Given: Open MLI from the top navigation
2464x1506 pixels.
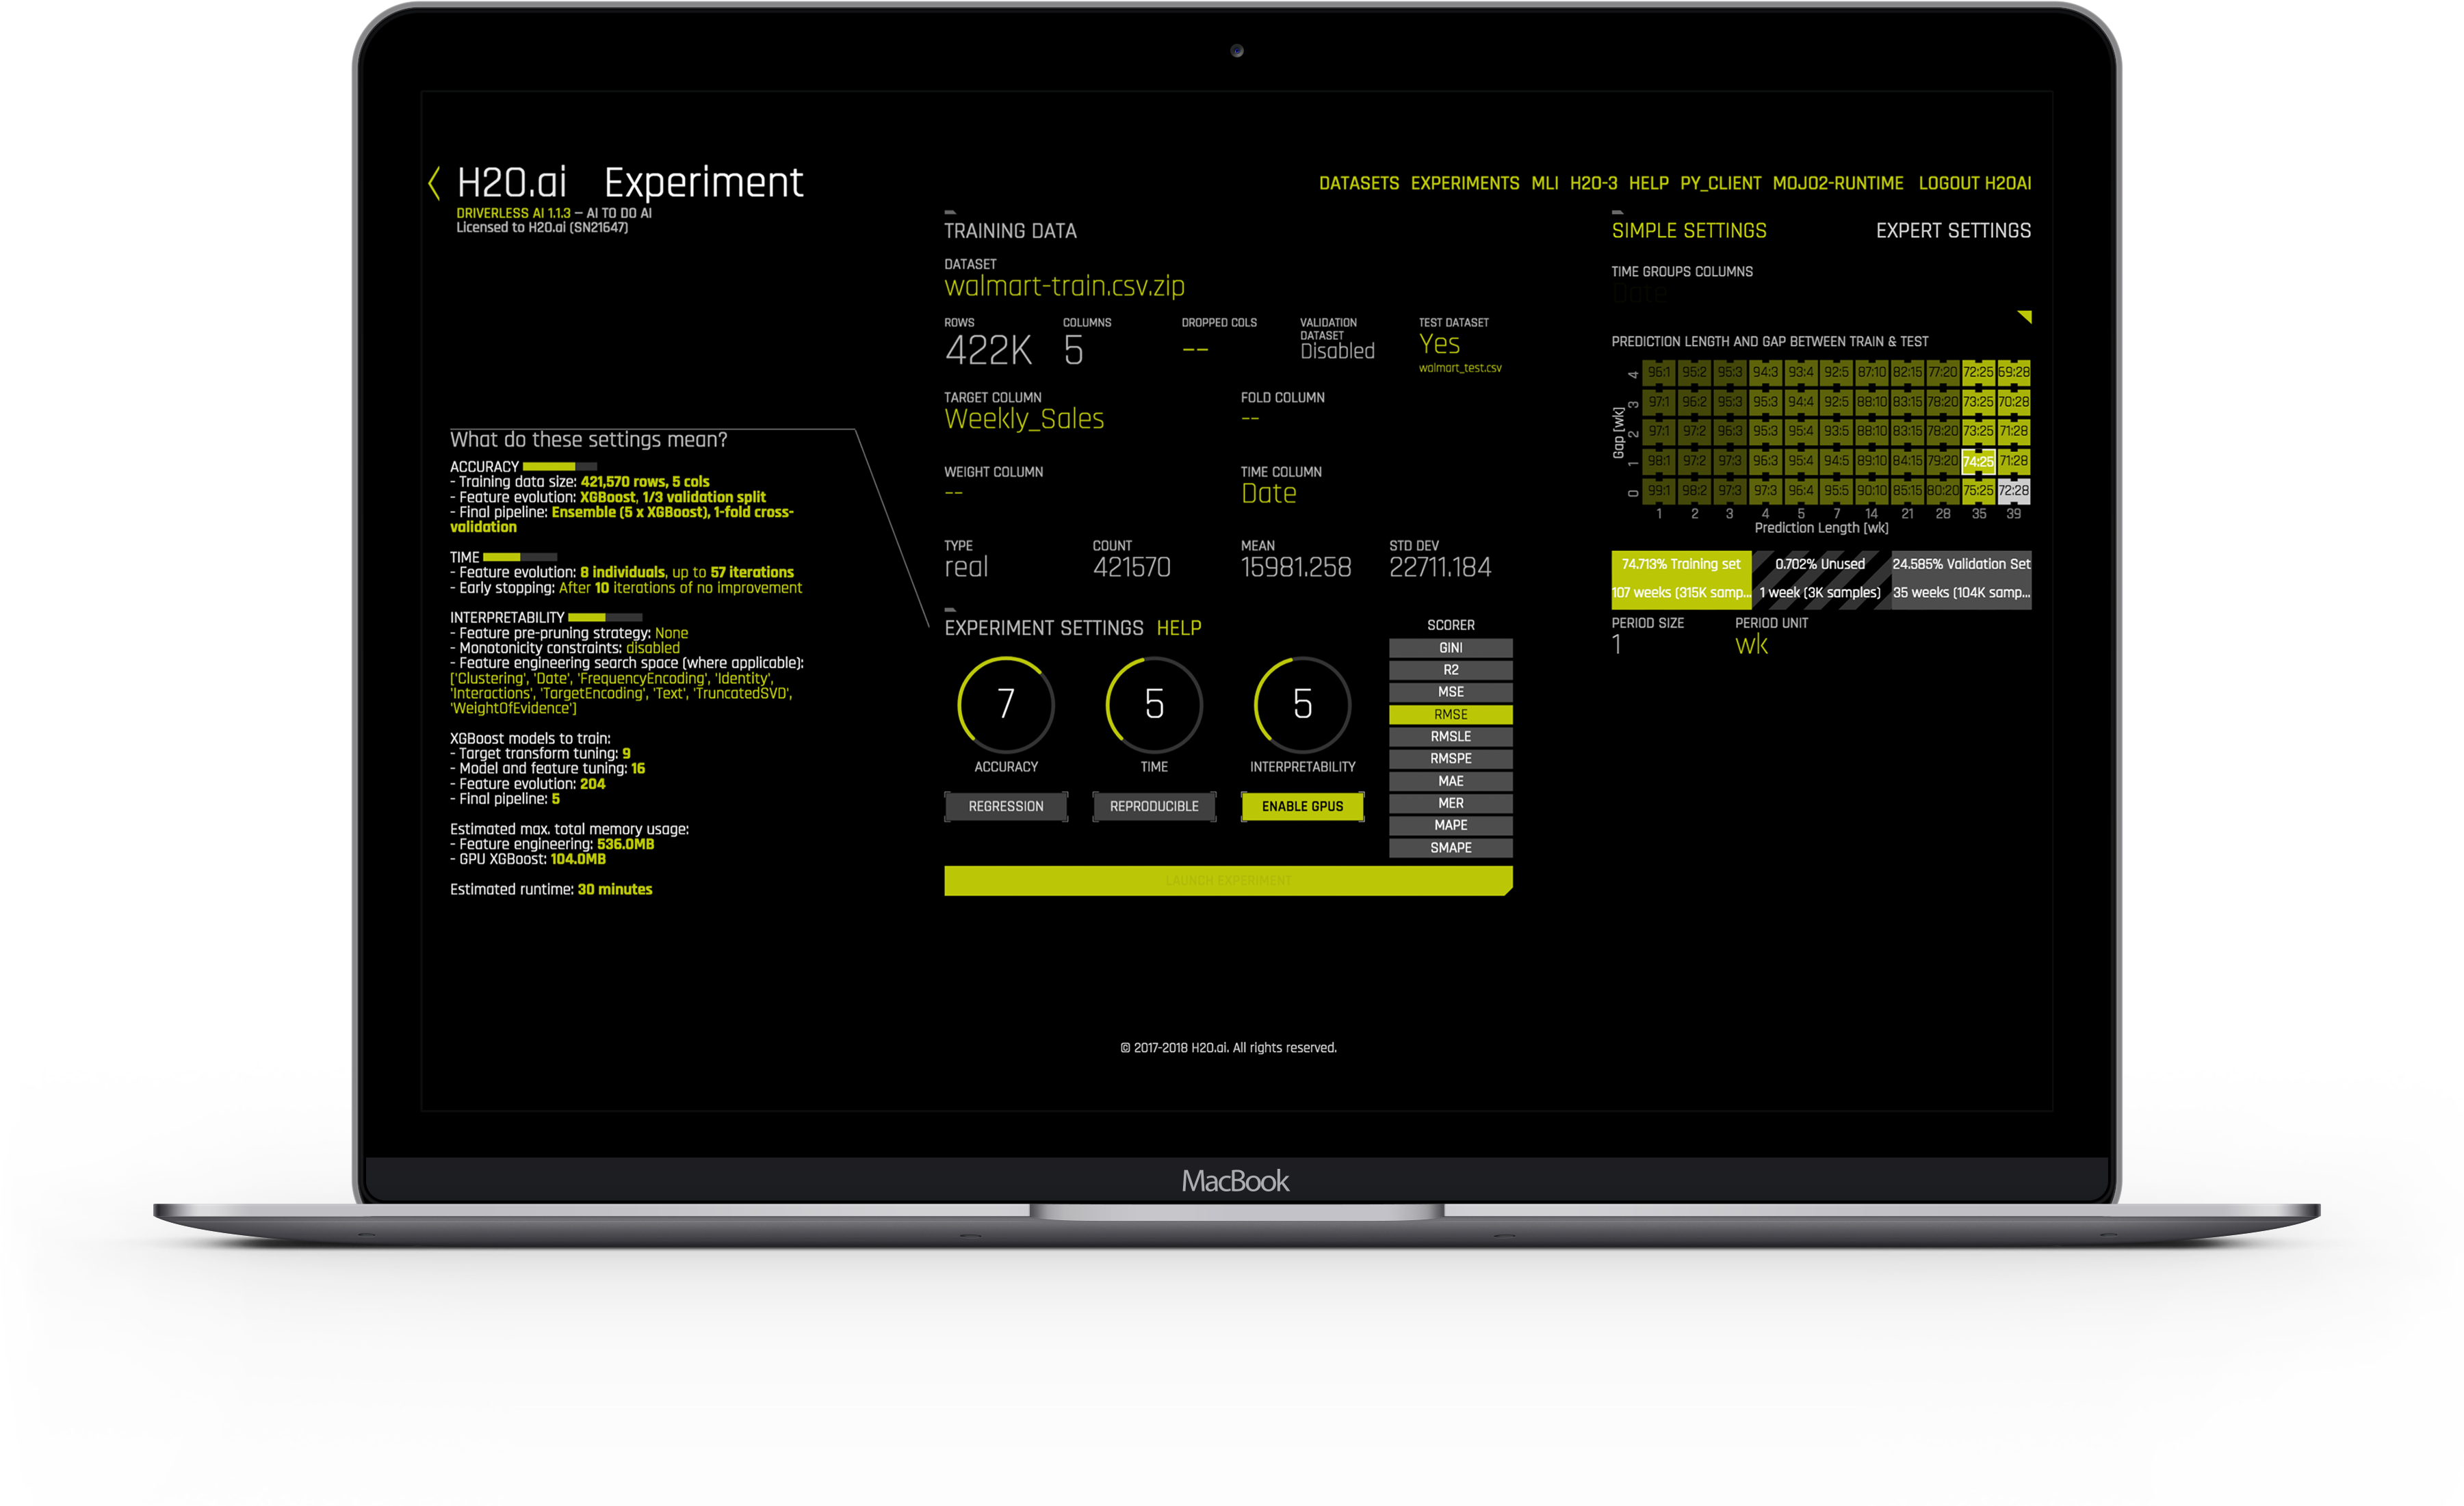Looking at the screenshot, I should pyautogui.click(x=1545, y=184).
